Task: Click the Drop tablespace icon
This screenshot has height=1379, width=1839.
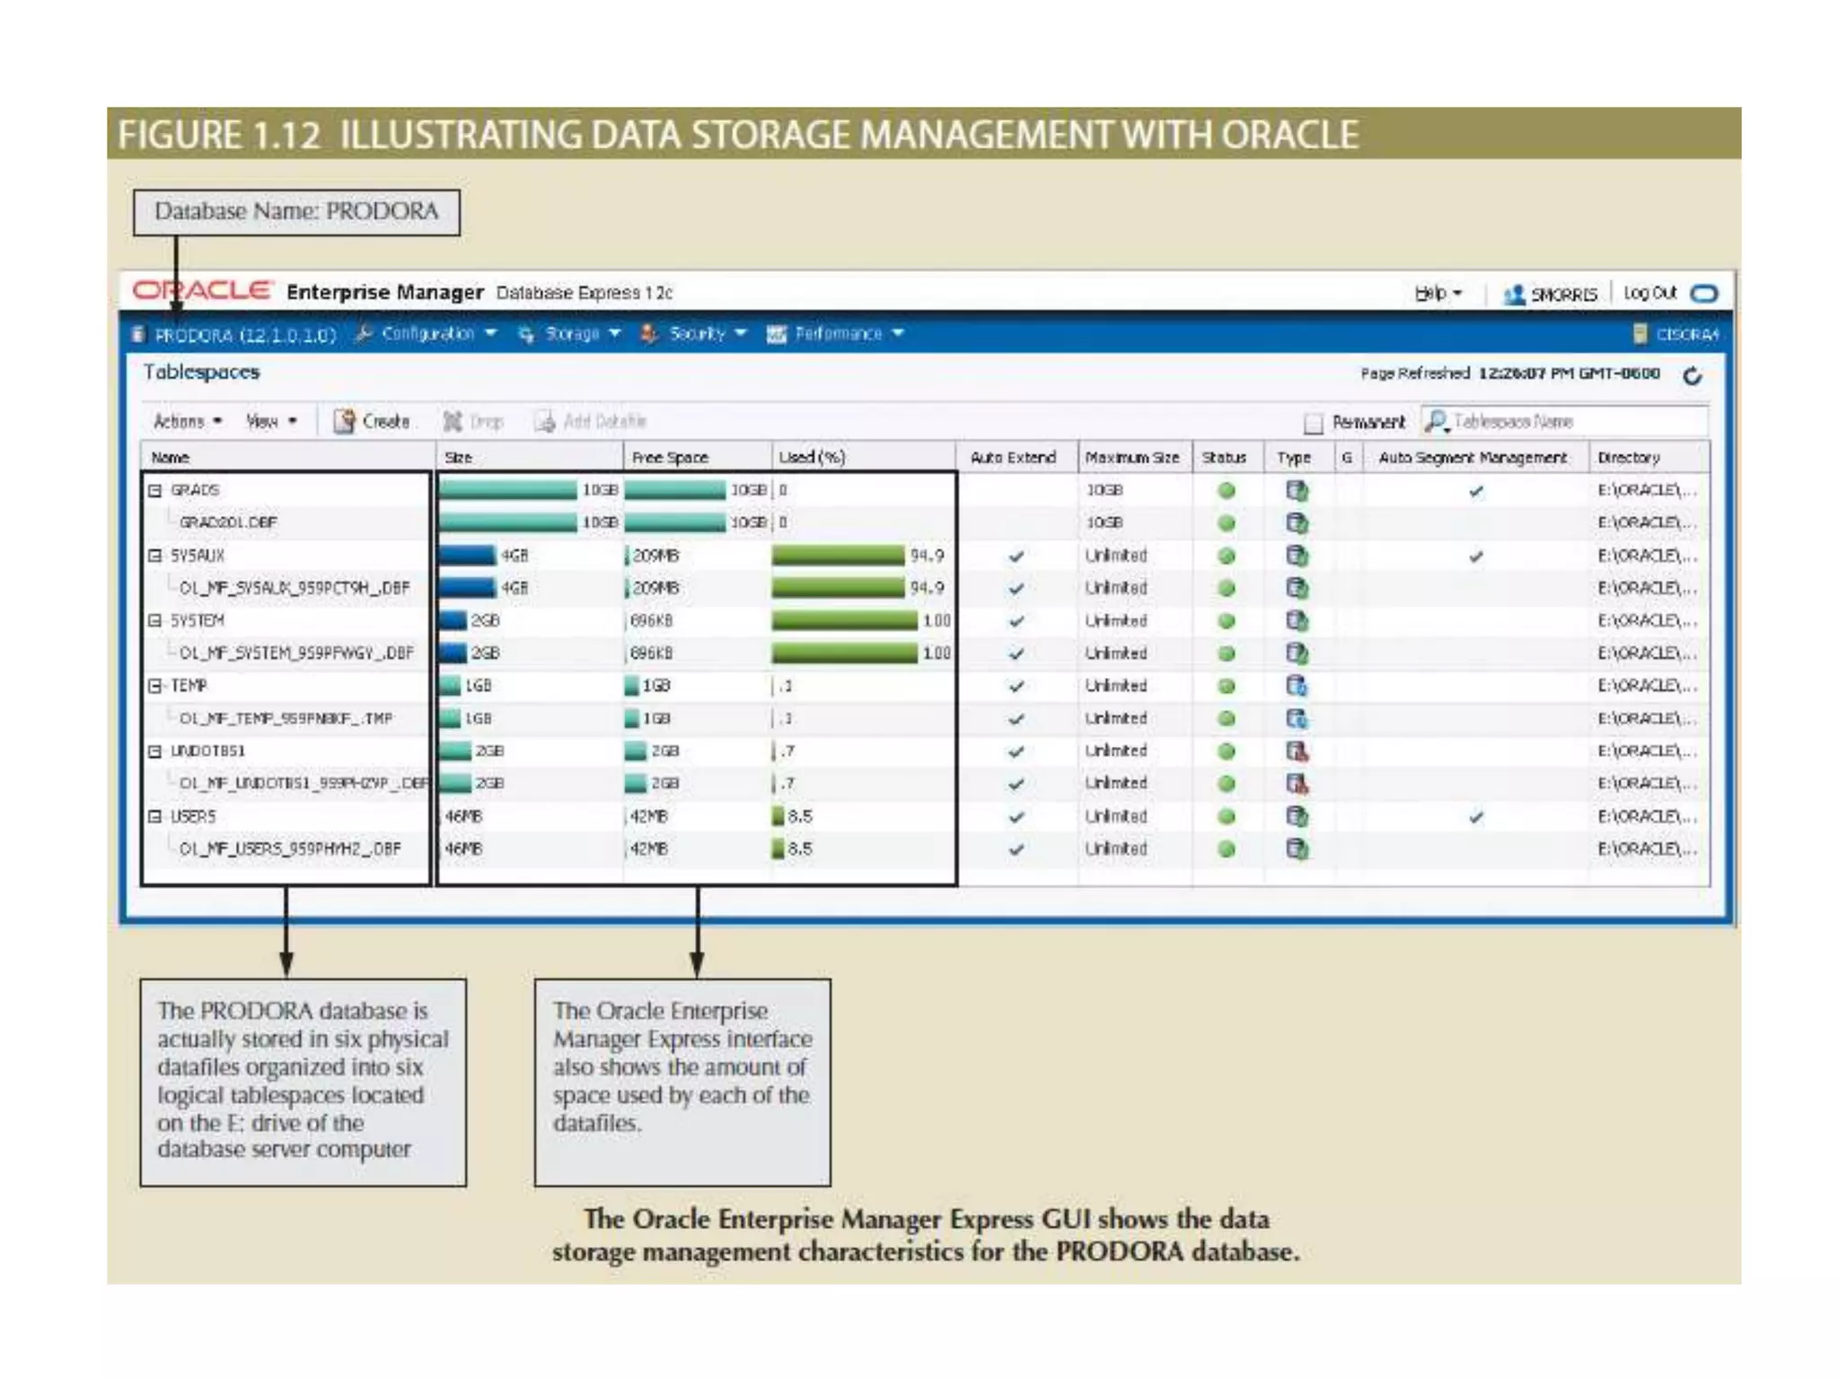Action: pos(453,421)
